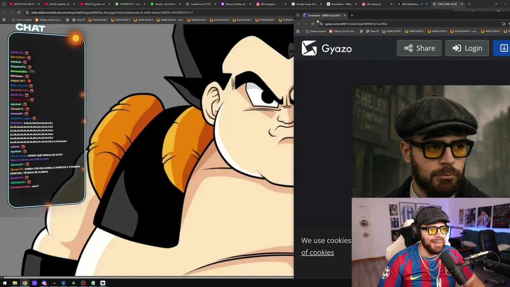Open site info icon in Gyazo address bar
The image size is (510, 287).
tap(321, 24)
